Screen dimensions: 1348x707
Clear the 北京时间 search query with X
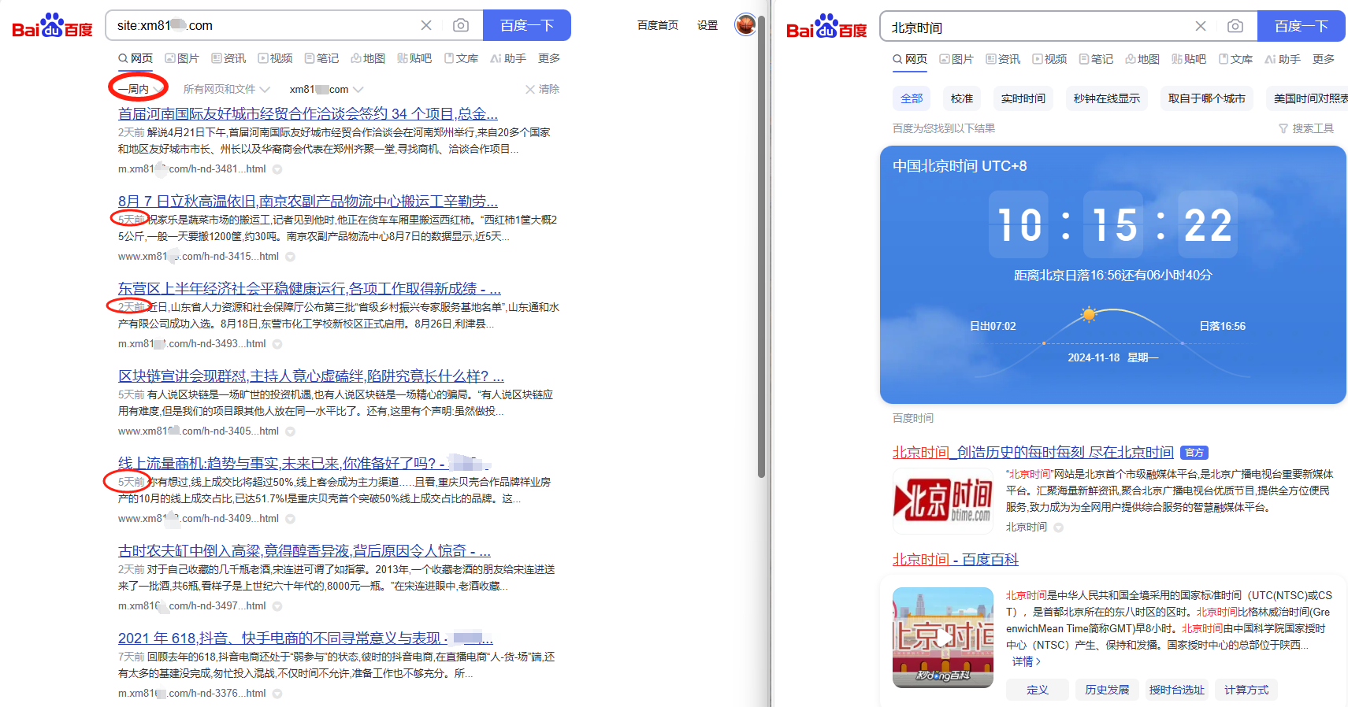click(x=1201, y=26)
